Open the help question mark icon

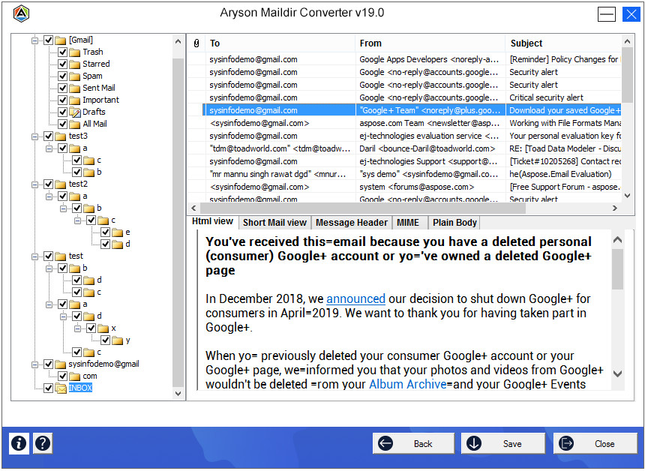(x=43, y=443)
